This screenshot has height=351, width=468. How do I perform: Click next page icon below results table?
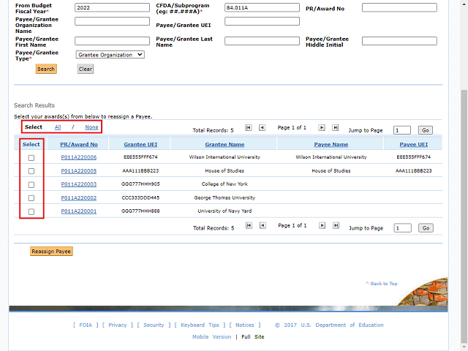322,227
